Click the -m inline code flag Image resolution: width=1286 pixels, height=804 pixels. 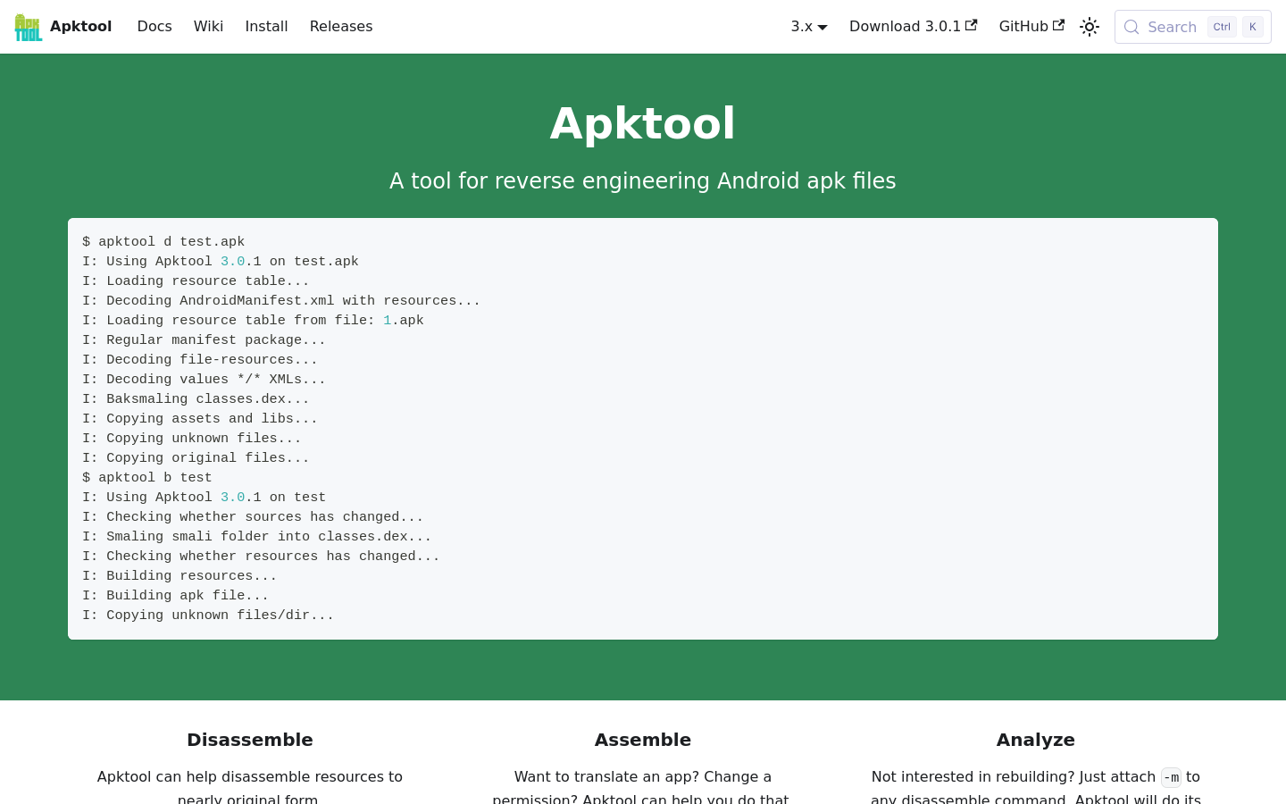(1171, 777)
